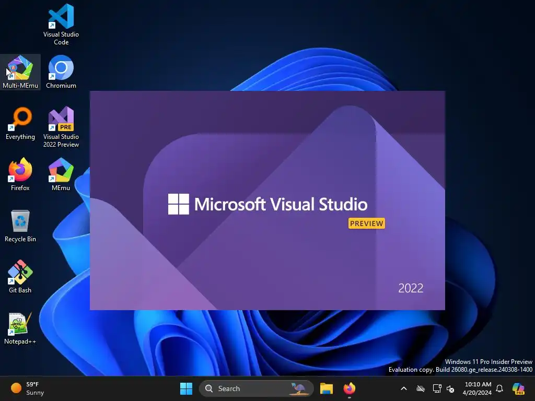This screenshot has width=535, height=401.
Task: Select the Multi-MEmu desktop icon
Action: click(20, 72)
